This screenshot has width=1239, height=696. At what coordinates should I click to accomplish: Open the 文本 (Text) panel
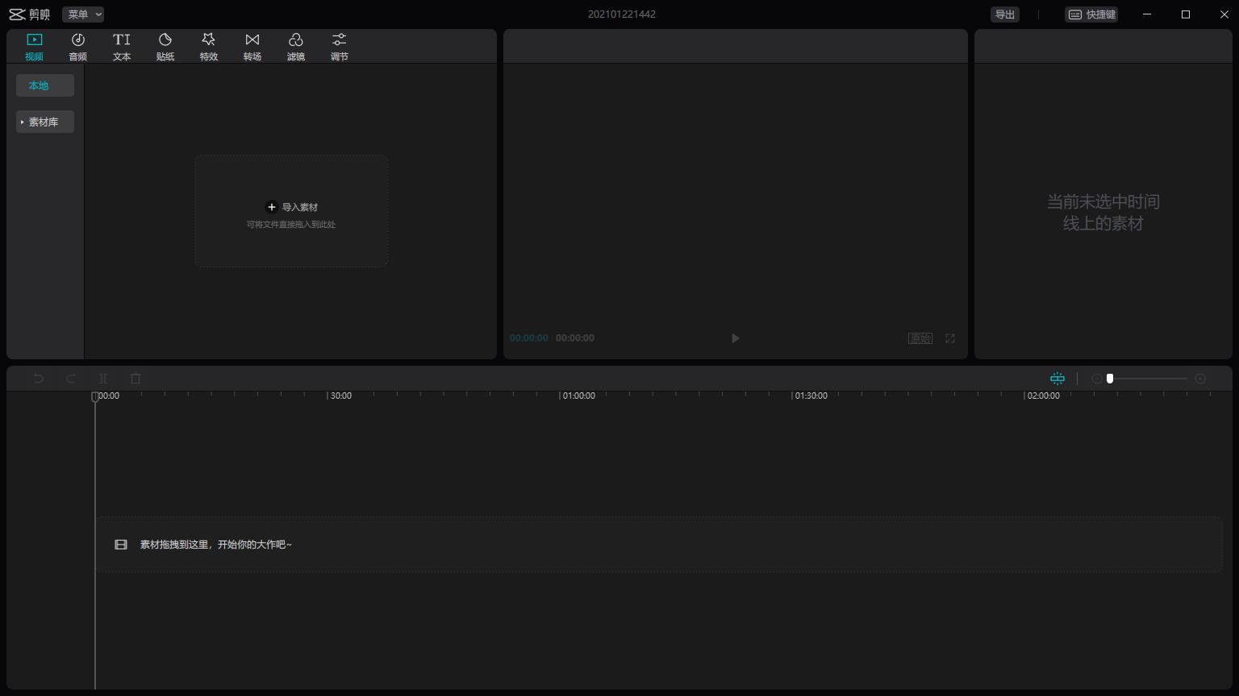click(122, 47)
